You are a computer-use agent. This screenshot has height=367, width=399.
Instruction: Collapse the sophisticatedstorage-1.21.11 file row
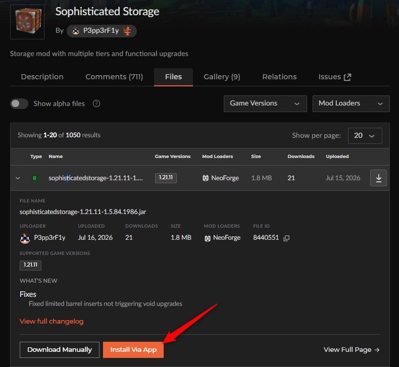coord(18,178)
